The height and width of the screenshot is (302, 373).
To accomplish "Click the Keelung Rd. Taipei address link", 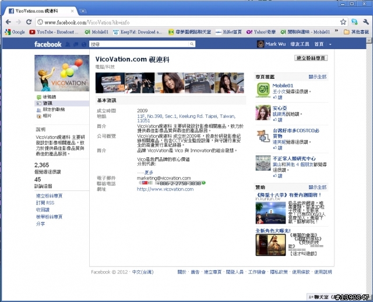I will pos(186,118).
